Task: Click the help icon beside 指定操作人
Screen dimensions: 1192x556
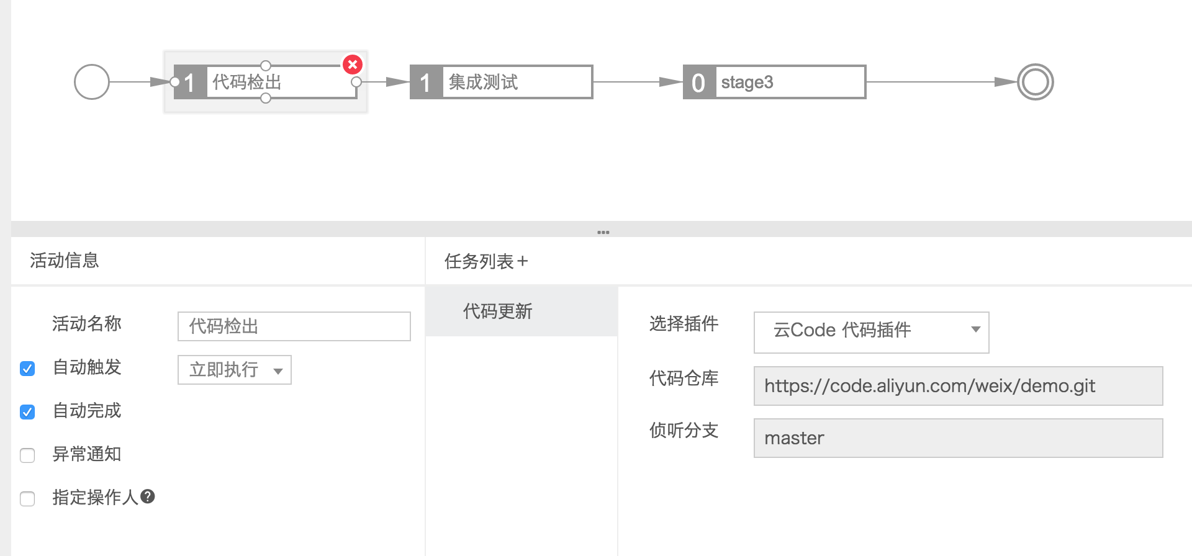Action: (x=148, y=496)
